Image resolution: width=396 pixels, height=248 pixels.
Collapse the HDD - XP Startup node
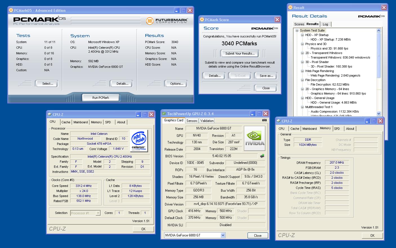pyautogui.click(x=302, y=35)
